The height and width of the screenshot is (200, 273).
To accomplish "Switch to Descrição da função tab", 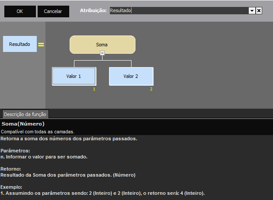I will [x=26, y=114].
